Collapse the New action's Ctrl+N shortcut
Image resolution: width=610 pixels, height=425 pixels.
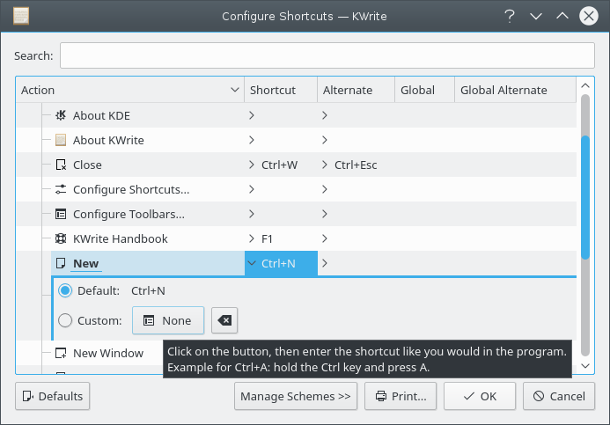(252, 263)
